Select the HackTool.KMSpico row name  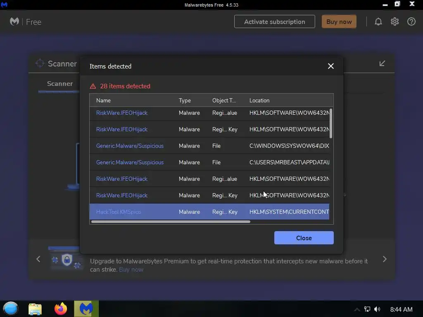pos(119,212)
